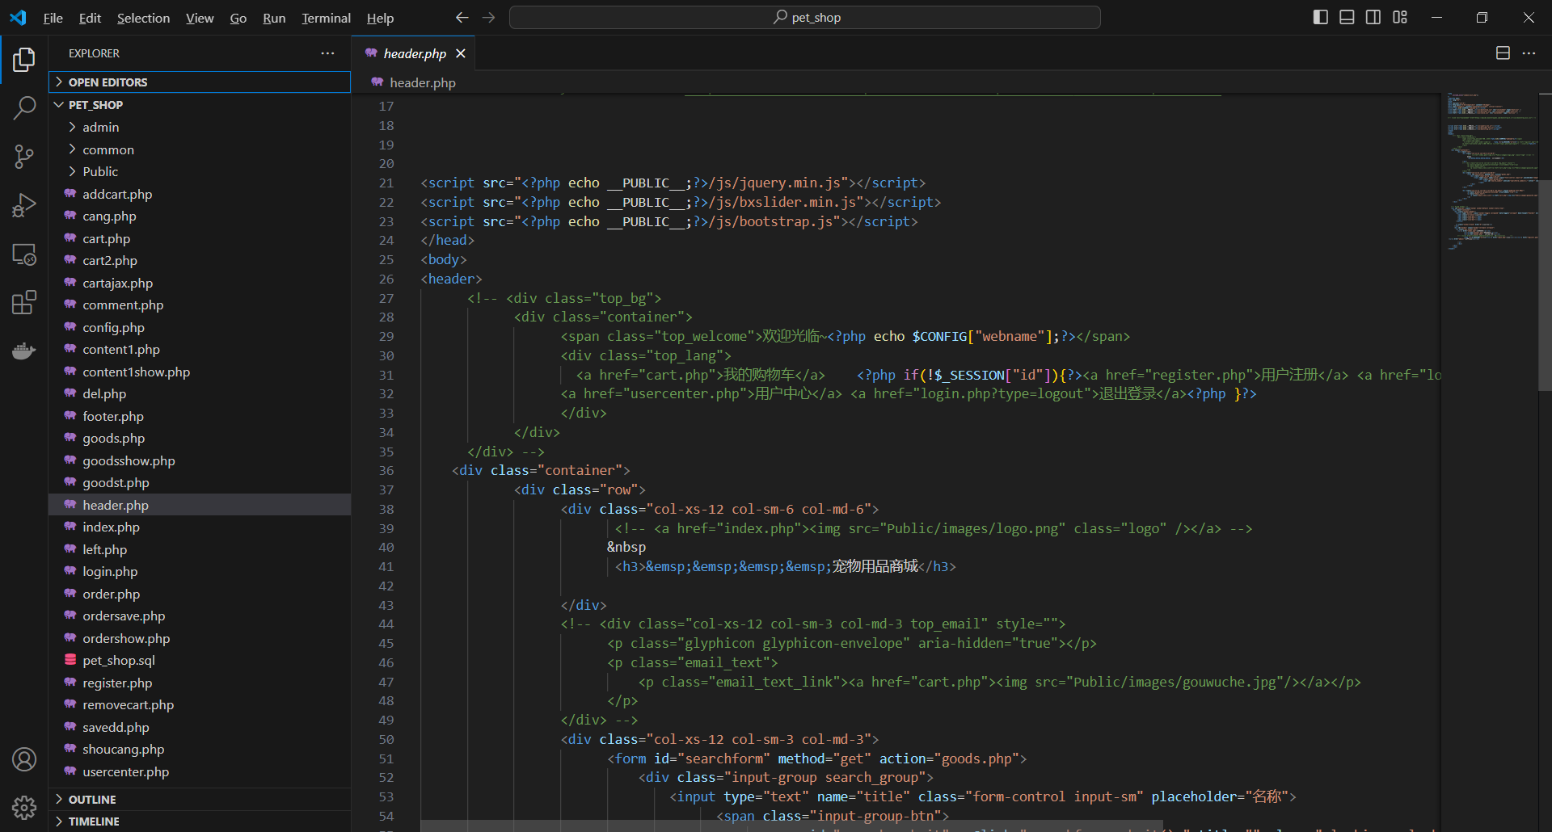Open Extensions view icon
Image resolution: width=1552 pixels, height=832 pixels.
click(x=24, y=303)
